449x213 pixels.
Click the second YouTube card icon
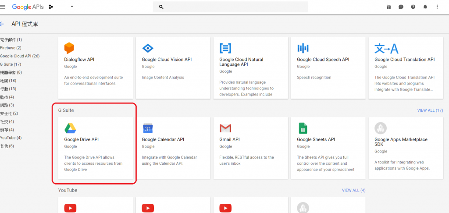click(148, 208)
